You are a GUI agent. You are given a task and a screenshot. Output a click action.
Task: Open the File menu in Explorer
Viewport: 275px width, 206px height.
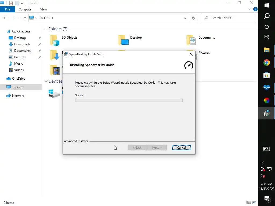(8, 9)
